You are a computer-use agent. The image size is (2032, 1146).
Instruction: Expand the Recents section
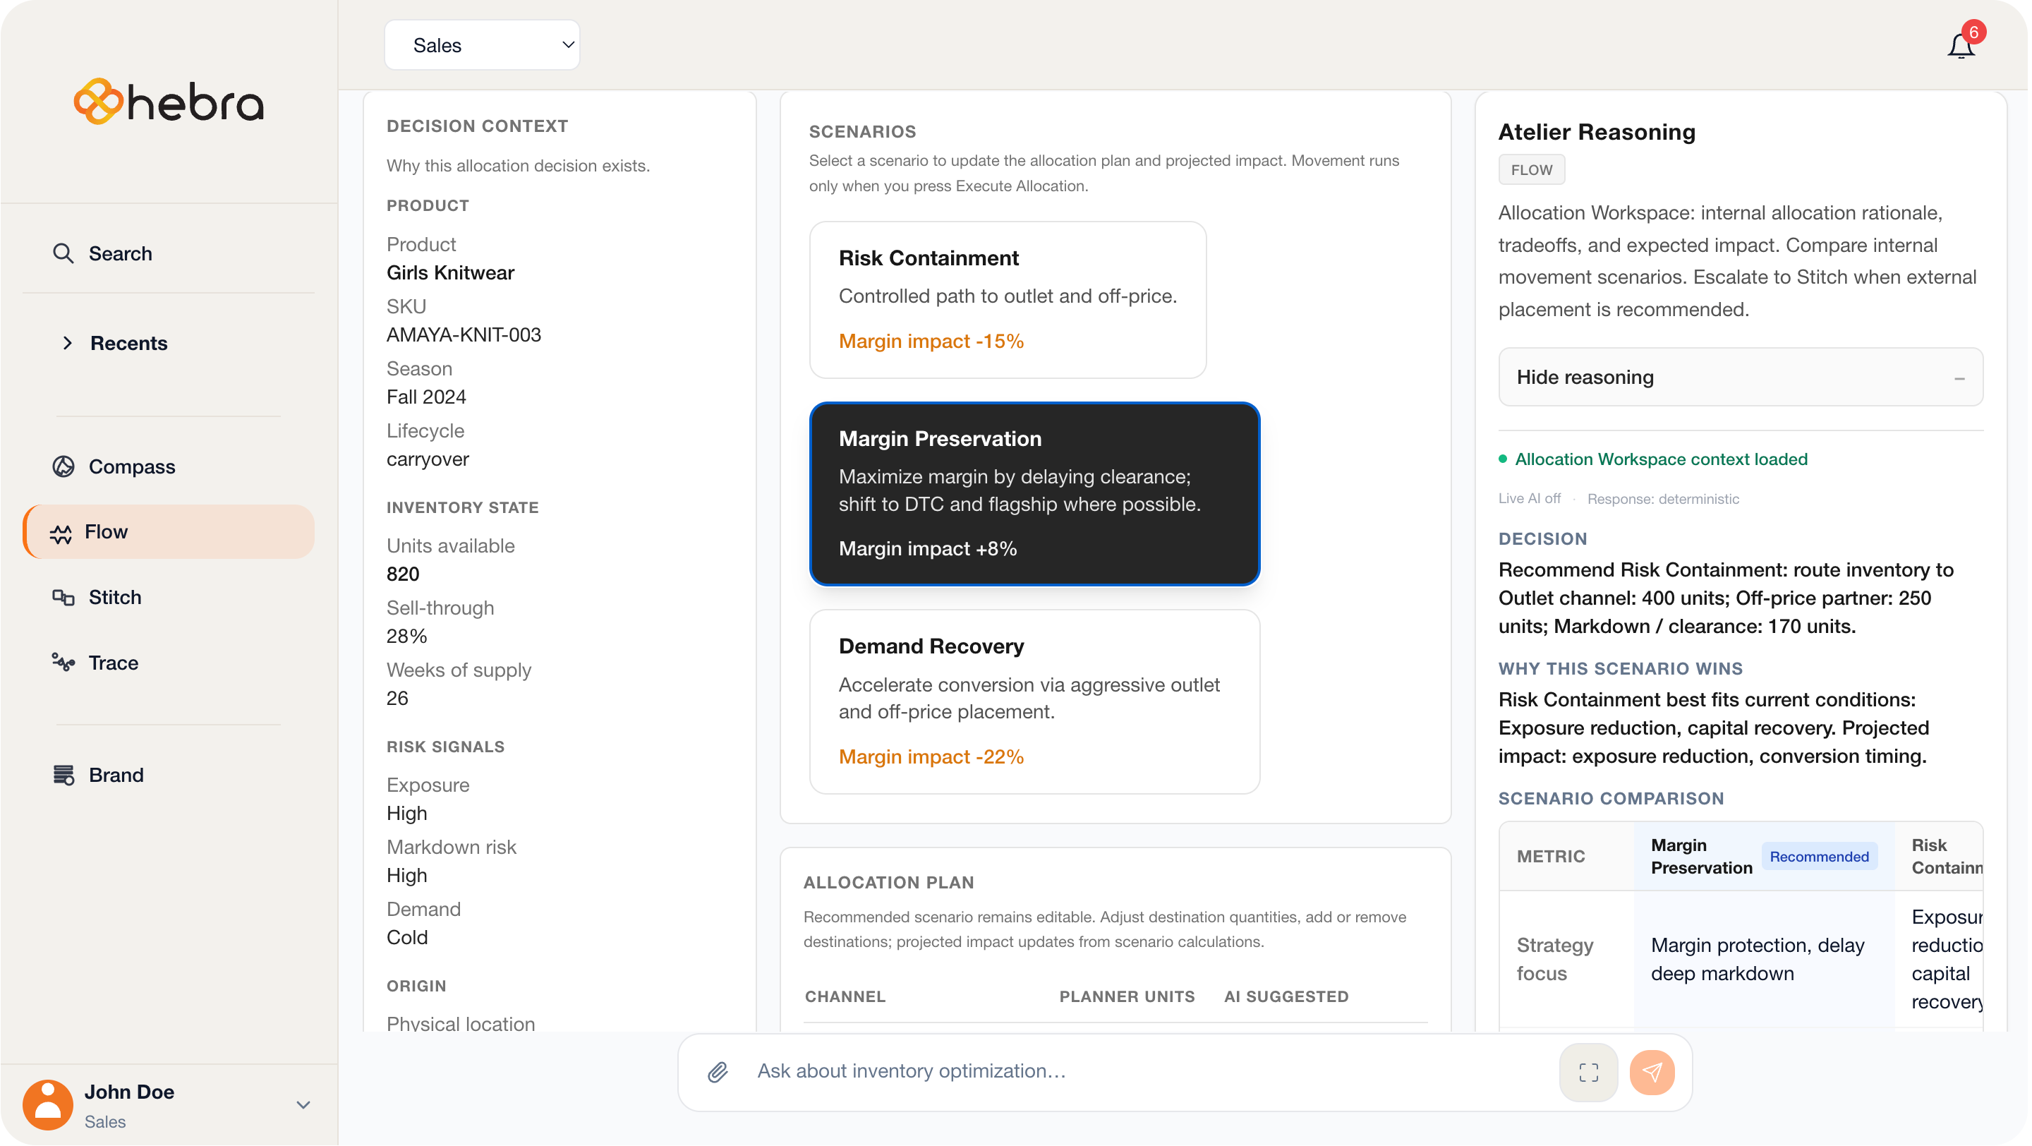(128, 343)
